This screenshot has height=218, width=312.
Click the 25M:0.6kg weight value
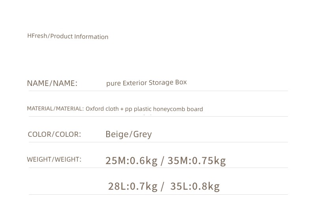pyautogui.click(x=132, y=160)
